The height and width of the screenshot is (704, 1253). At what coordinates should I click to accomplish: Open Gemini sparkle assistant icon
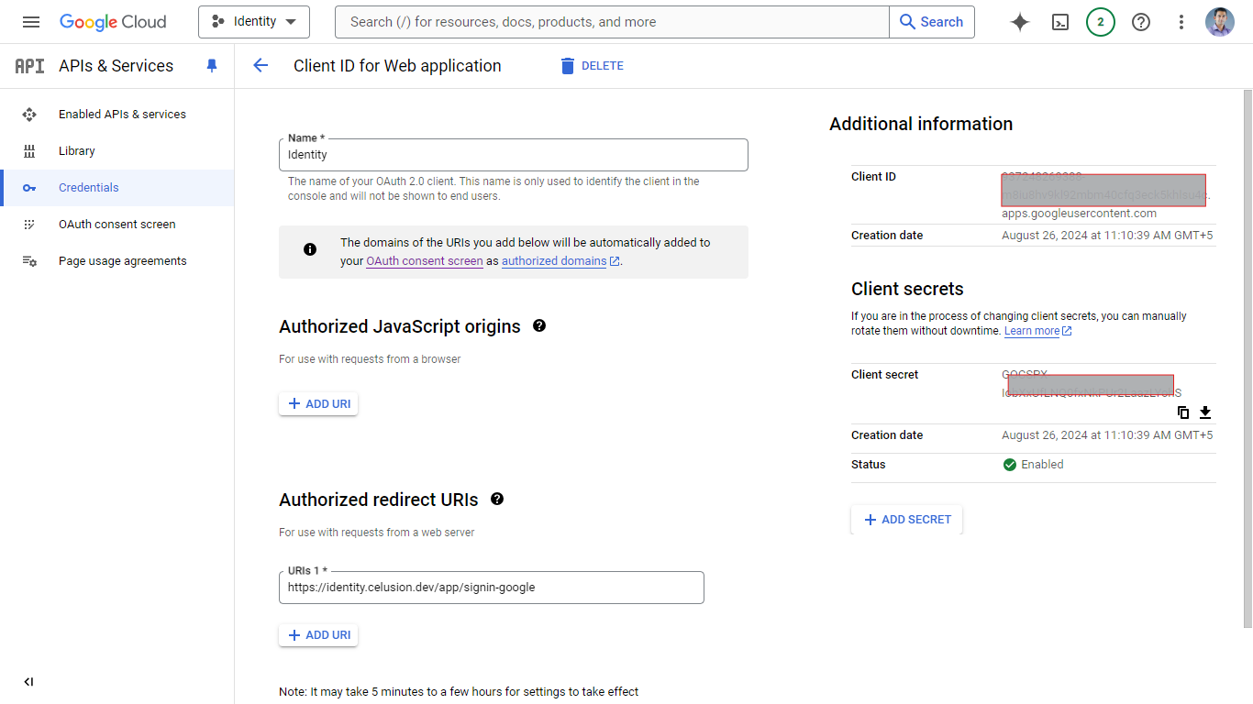1020,22
